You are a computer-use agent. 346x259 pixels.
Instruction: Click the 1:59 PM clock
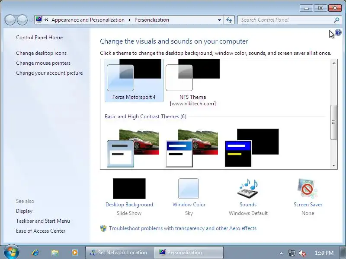pyautogui.click(x=324, y=253)
